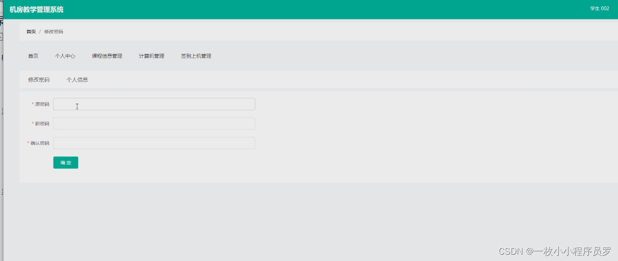Click the 机房教学管理系统 title
The width and height of the screenshot is (618, 261).
[37, 9]
